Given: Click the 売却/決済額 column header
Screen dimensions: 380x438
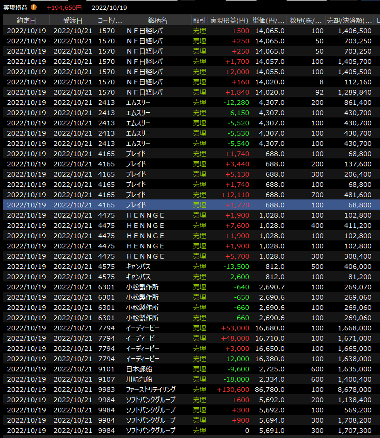Looking at the screenshot, I should (349, 21).
